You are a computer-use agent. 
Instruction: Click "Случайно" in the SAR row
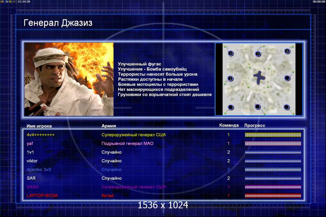[x=112, y=178]
